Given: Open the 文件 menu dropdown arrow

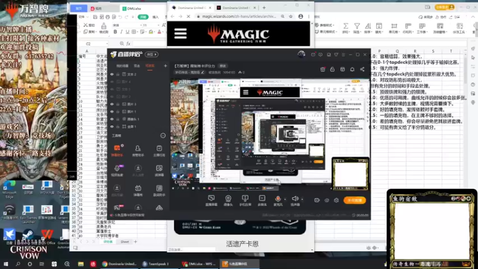Looking at the screenshot, I should tap(87, 17).
